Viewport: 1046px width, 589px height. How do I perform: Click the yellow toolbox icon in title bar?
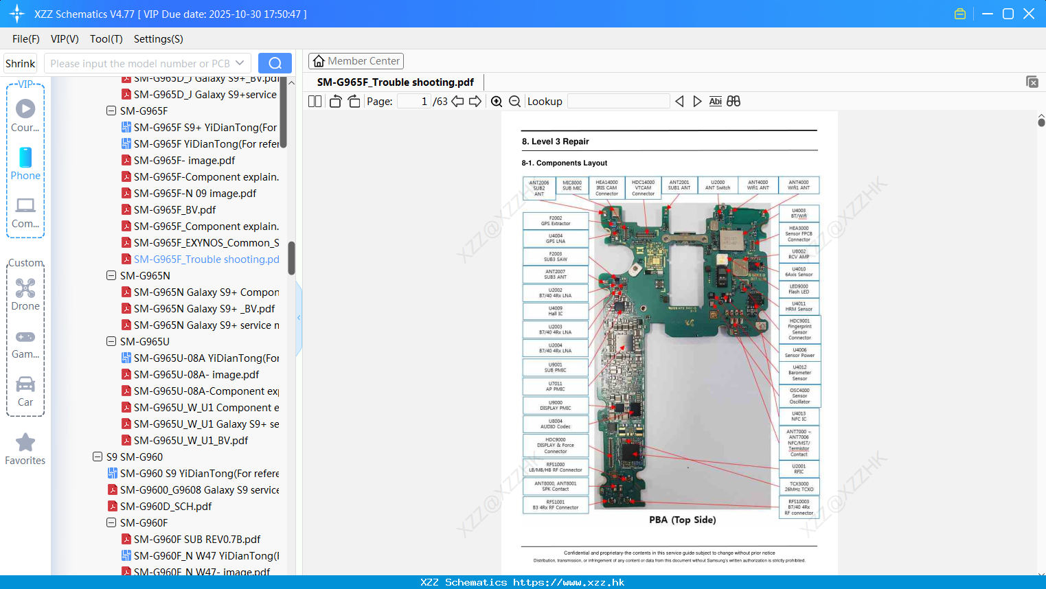coord(960,14)
